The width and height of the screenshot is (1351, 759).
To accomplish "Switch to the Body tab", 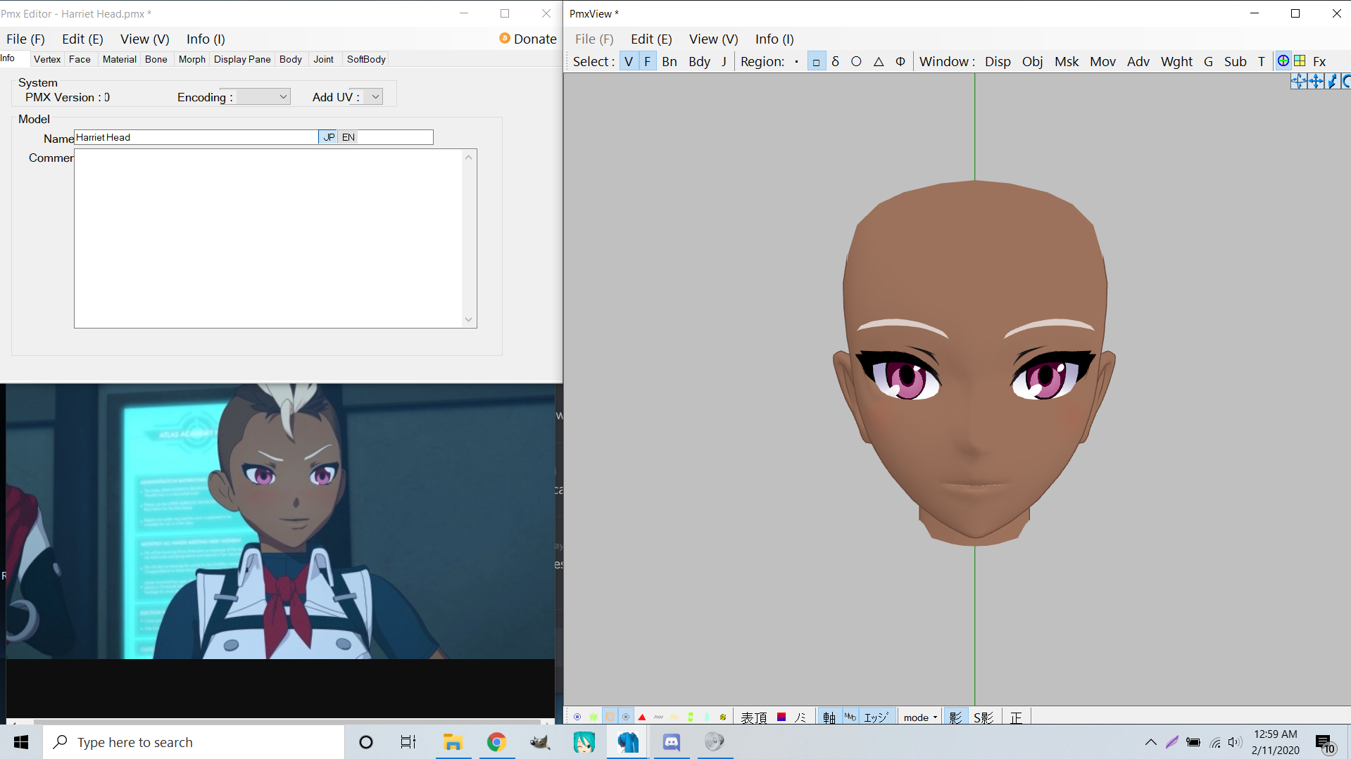I will point(290,59).
